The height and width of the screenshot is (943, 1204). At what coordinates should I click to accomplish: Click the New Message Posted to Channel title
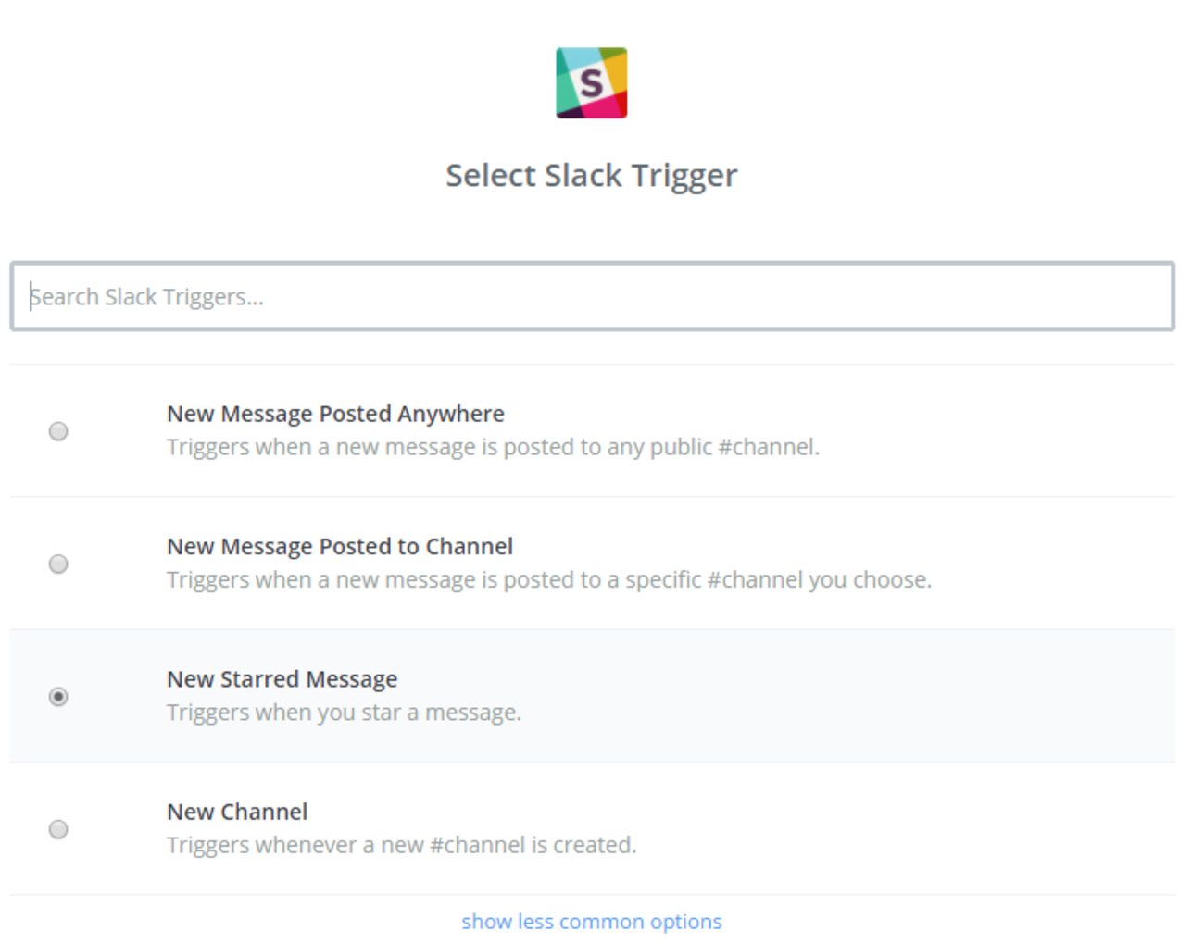pyautogui.click(x=339, y=547)
